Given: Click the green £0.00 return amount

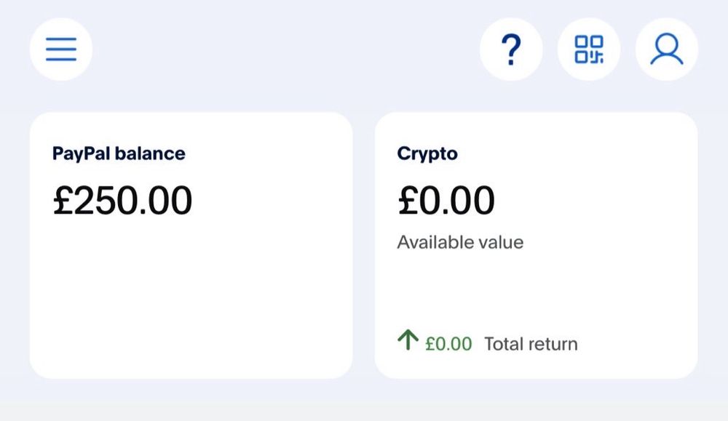Looking at the screenshot, I should pyautogui.click(x=448, y=344).
